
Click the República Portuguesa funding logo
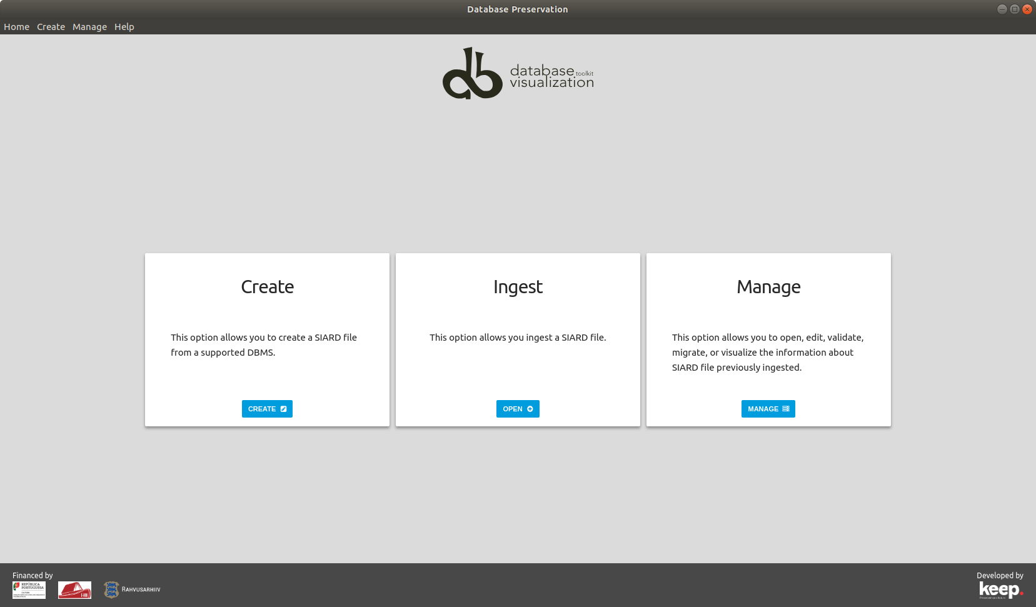coord(29,589)
